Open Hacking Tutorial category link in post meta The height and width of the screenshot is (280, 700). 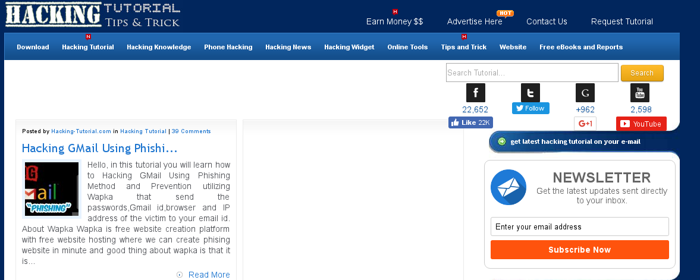[143, 131]
